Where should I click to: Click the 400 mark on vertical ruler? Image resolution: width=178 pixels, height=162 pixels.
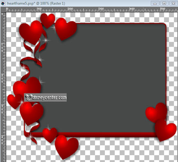click(x=2, y=140)
